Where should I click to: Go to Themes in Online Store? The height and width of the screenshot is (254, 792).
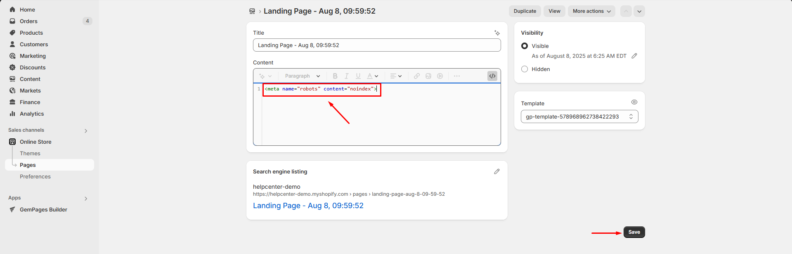pyautogui.click(x=30, y=153)
